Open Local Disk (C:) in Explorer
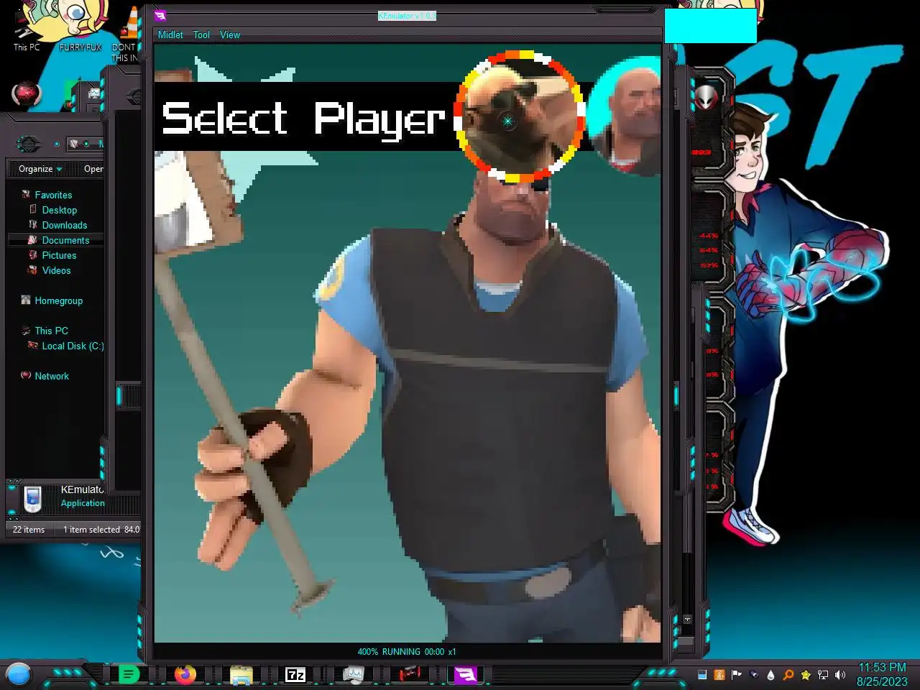The width and height of the screenshot is (920, 690). pos(73,346)
